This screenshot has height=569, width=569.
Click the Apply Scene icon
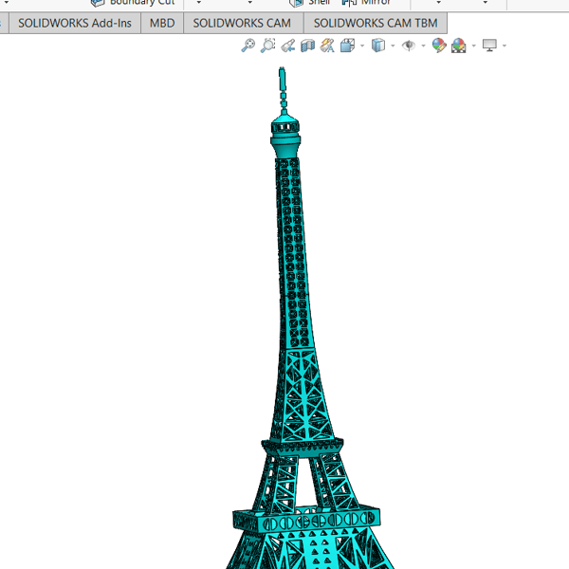(459, 46)
